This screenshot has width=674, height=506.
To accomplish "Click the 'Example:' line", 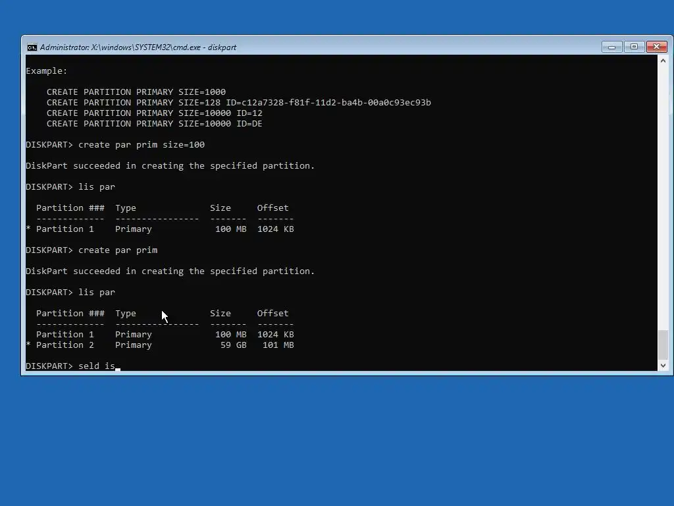I will pyautogui.click(x=47, y=71).
